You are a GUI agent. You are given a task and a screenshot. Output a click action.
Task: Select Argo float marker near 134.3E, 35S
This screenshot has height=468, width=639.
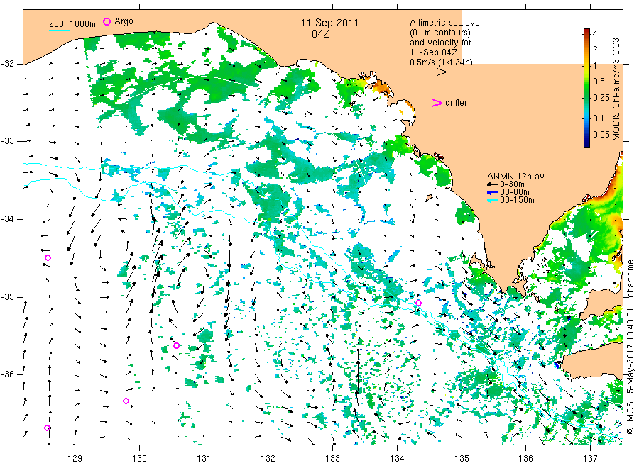click(x=418, y=303)
